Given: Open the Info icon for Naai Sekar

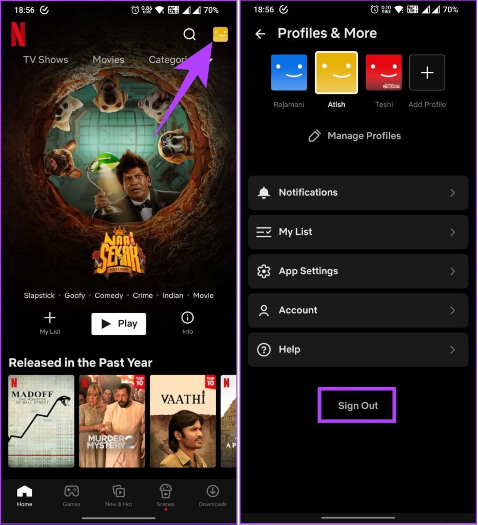Looking at the screenshot, I should (187, 323).
